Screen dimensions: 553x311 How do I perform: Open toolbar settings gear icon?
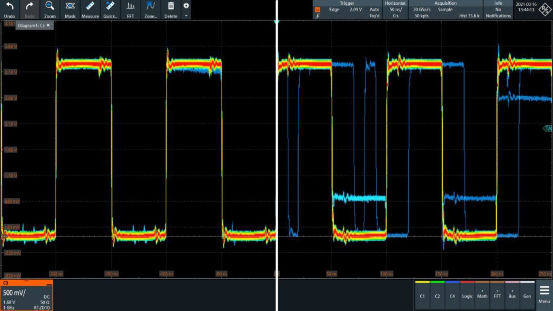186,5
